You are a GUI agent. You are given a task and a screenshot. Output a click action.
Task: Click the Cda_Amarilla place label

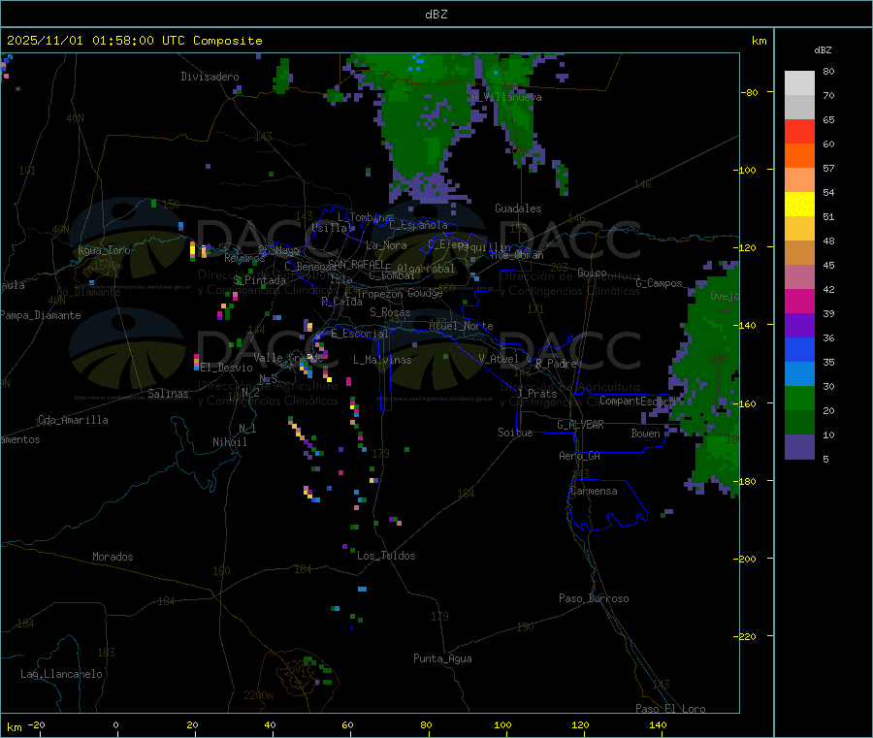(x=73, y=420)
